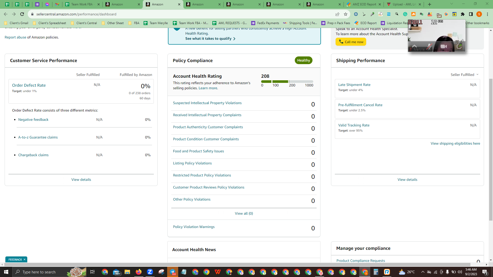Open the Grammarly extension
This screenshot has width=493, height=277.
(x=405, y=14)
